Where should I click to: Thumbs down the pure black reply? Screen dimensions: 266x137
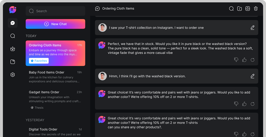coord(236,60)
